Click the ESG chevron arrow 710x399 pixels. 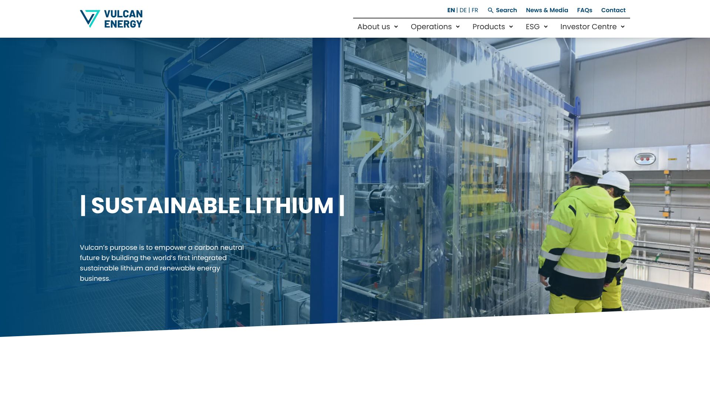(546, 27)
